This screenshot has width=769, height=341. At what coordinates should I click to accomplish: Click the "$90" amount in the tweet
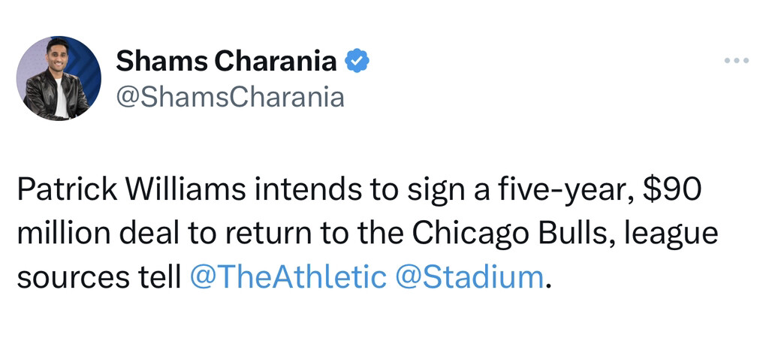click(674, 192)
